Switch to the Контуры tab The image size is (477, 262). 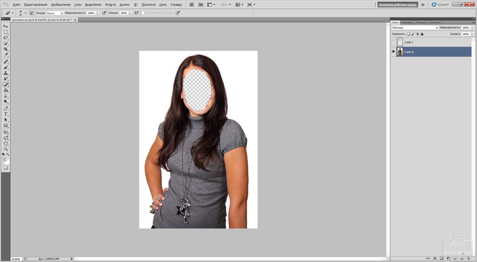[x=407, y=22]
